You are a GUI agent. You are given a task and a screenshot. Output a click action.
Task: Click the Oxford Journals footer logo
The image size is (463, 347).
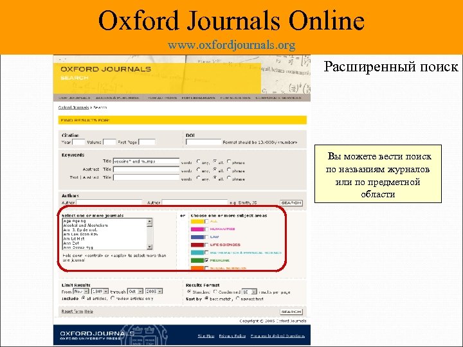(x=97, y=335)
